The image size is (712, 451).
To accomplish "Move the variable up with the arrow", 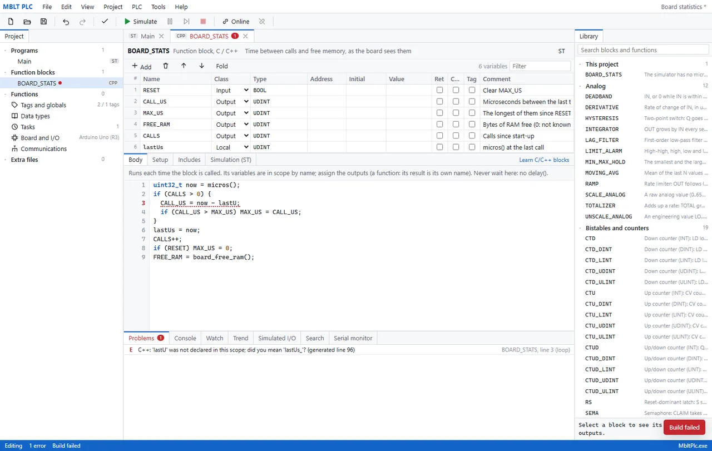I will 184,66.
